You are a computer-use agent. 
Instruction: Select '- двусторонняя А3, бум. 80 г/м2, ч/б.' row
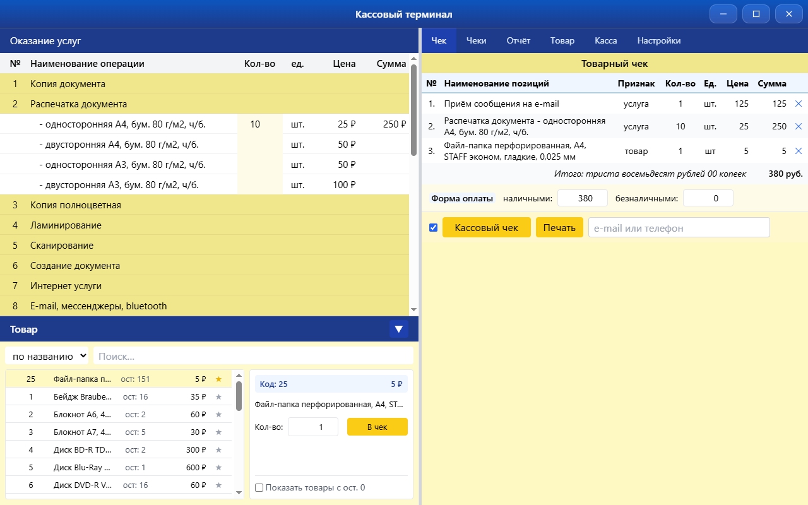[205, 185]
